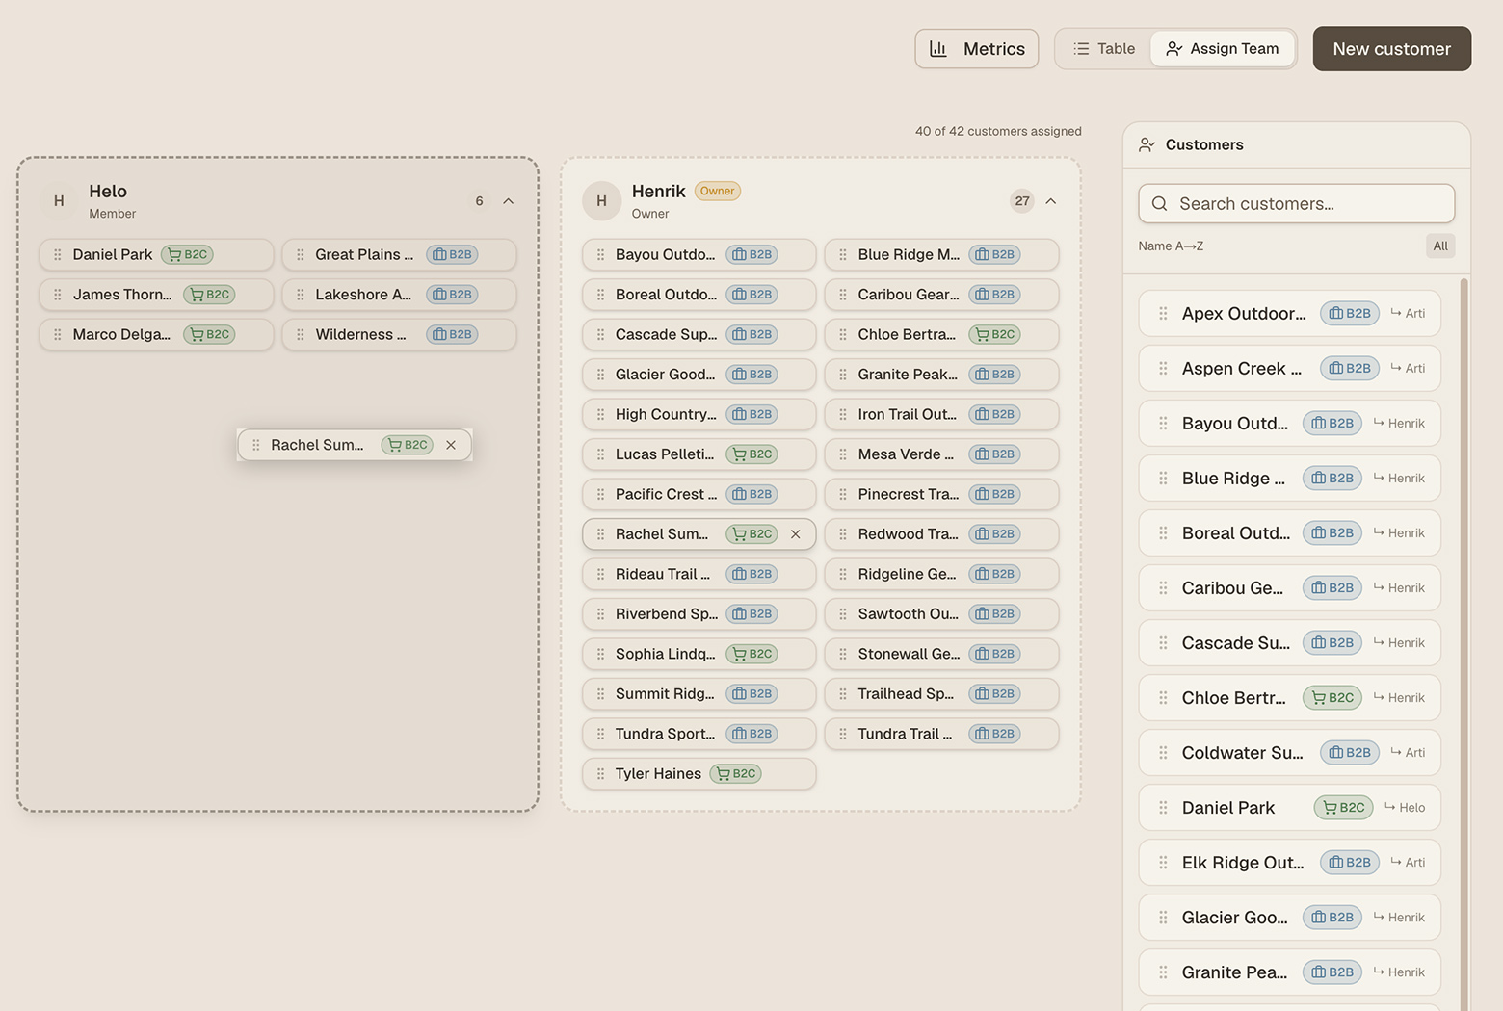Collapse Helo's team column
The image size is (1503, 1011).
pos(509,201)
